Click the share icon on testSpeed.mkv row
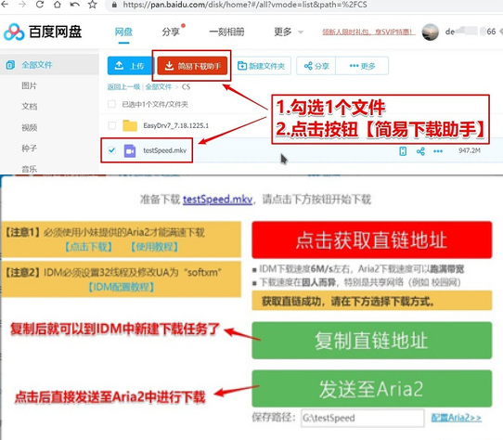The height and width of the screenshot is (440, 503). pyautogui.click(x=420, y=150)
